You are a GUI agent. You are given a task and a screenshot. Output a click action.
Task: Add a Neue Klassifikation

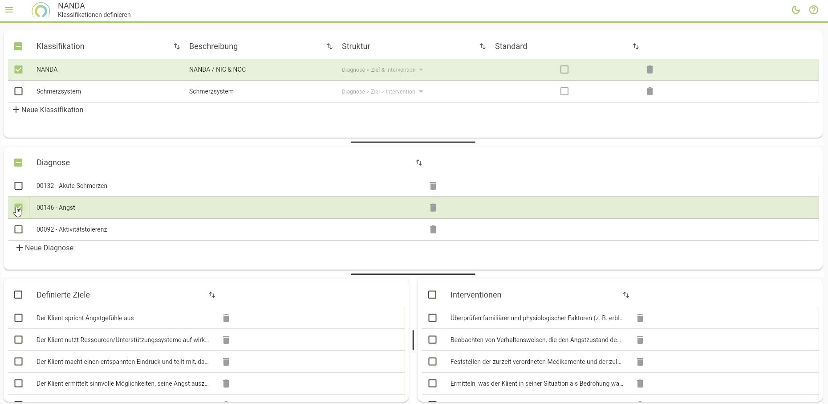click(x=48, y=110)
